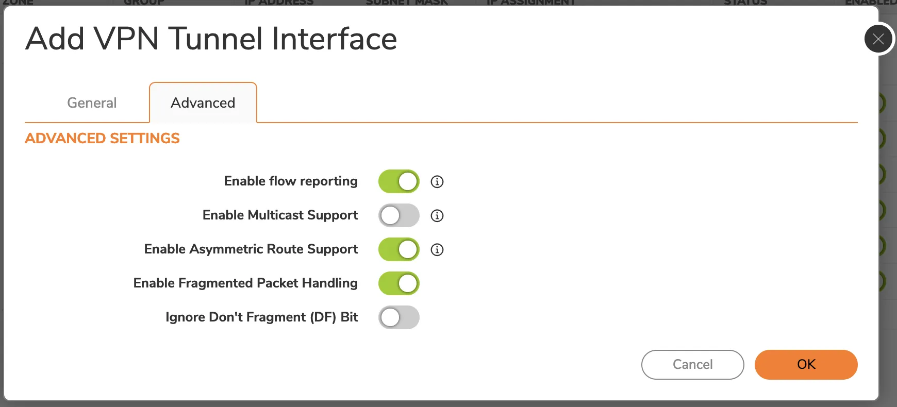Viewport: 897px width, 407px height.
Task: Switch to the General tab
Action: tap(91, 103)
